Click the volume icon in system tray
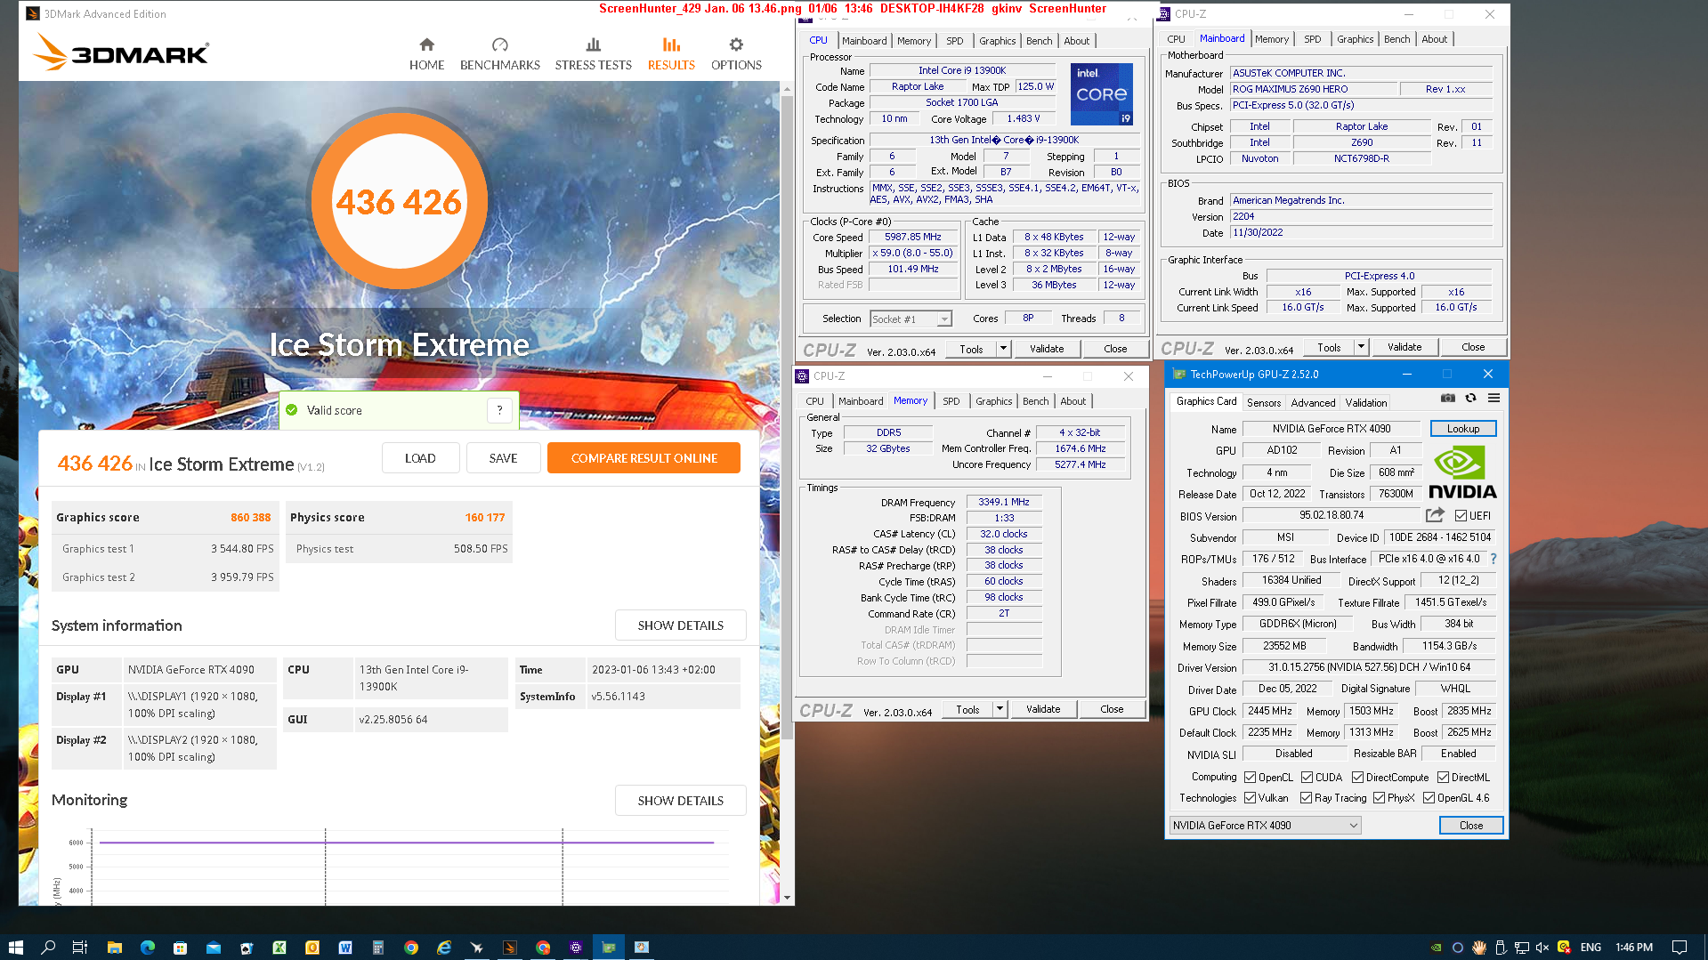Screen dimensions: 1708x960 [x=1542, y=948]
